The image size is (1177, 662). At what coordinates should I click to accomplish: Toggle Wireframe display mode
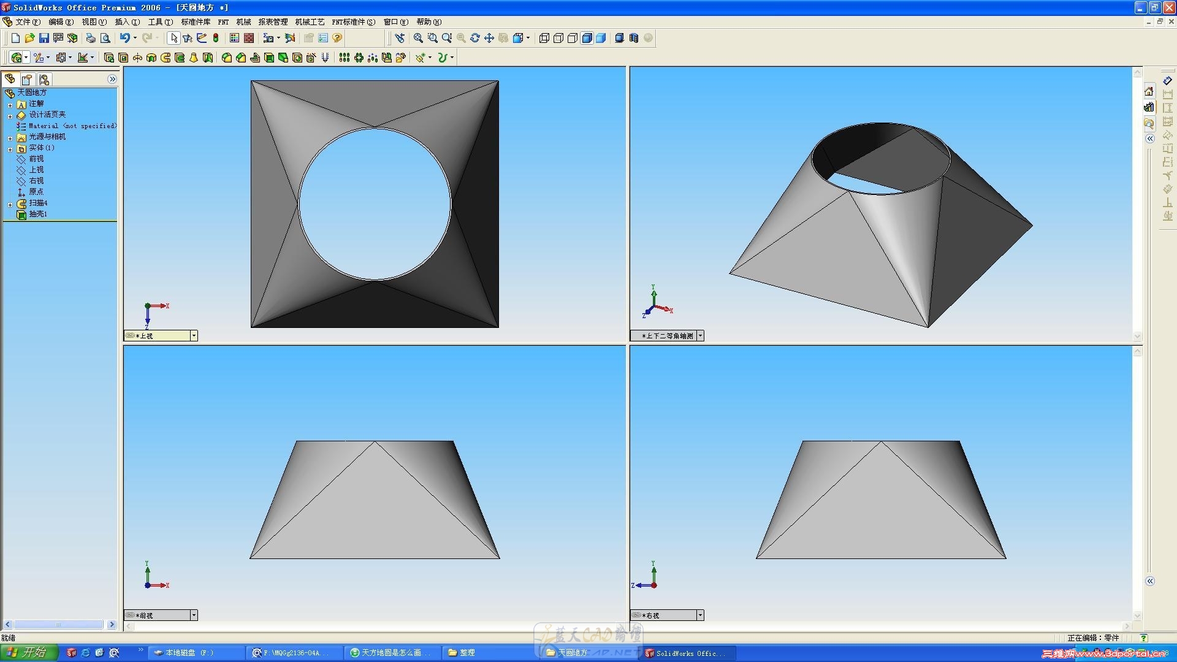544,38
